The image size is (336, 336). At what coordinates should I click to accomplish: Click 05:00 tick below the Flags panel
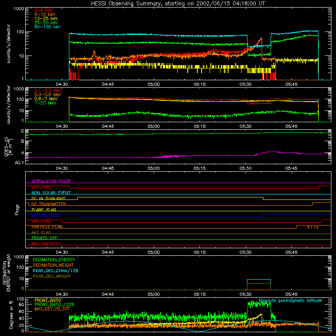coord(154,252)
